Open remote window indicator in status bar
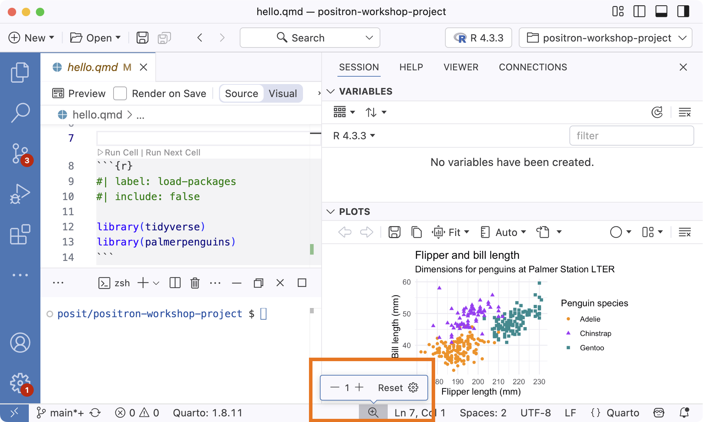The image size is (703, 422). 14,413
